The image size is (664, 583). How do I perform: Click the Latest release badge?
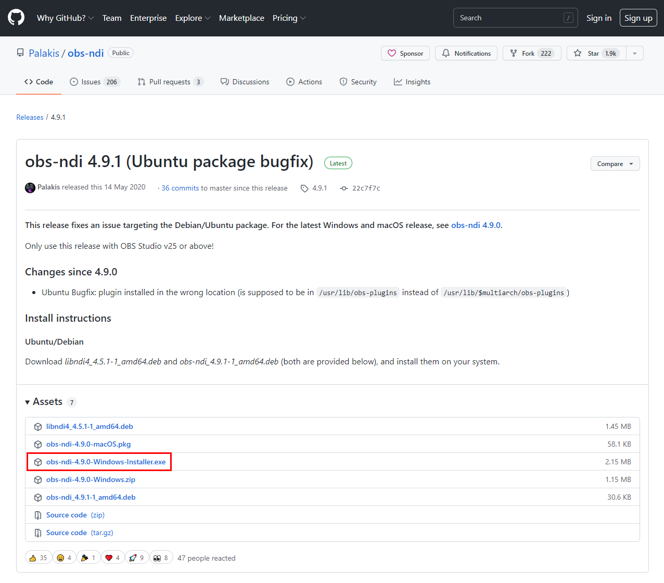click(x=338, y=163)
